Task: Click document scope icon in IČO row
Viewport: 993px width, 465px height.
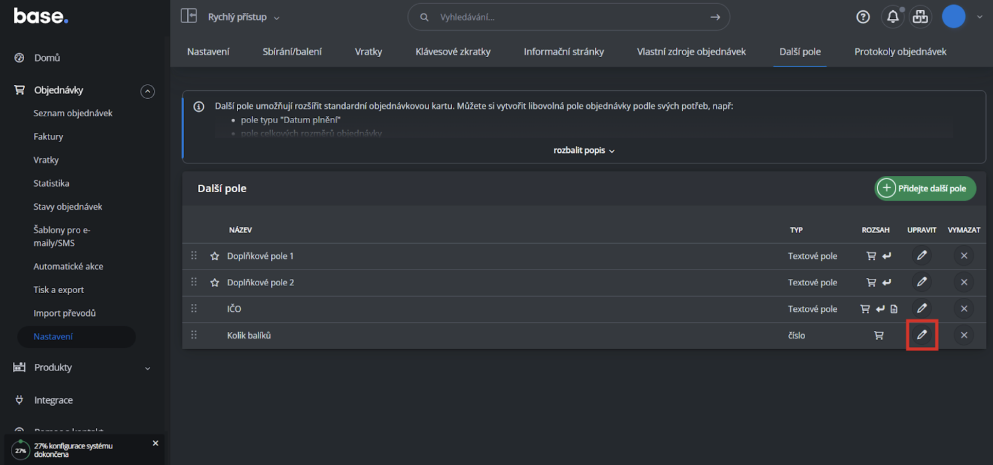Action: coord(894,309)
